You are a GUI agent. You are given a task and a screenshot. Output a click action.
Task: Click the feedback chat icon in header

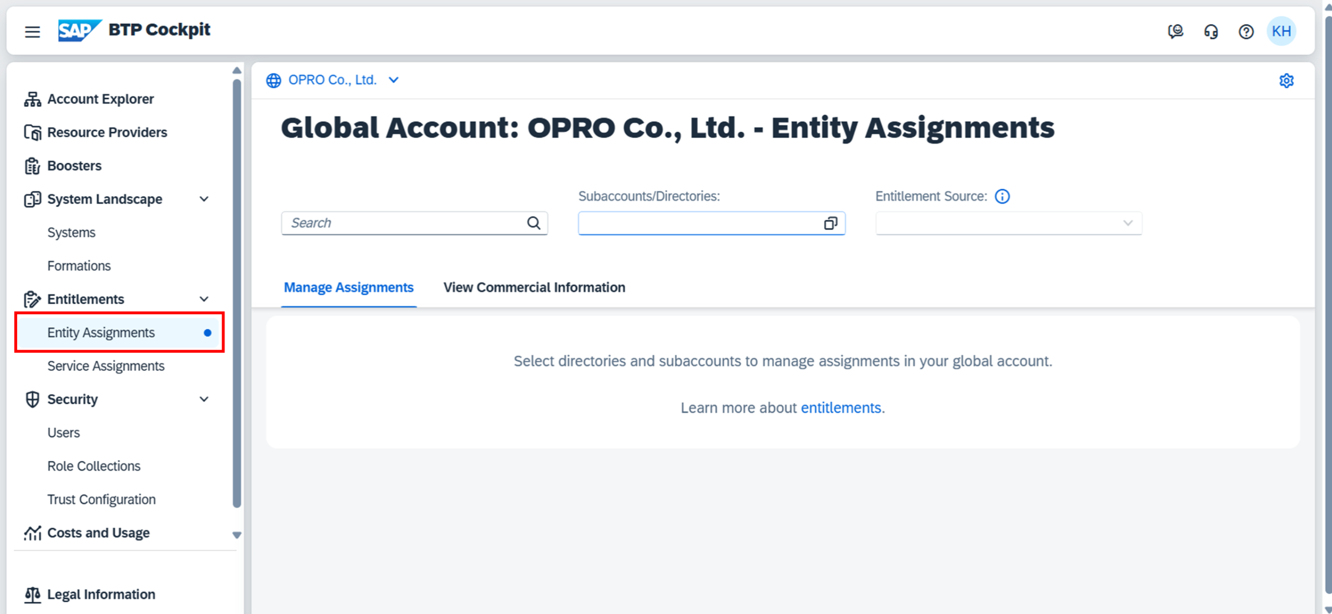(1175, 31)
